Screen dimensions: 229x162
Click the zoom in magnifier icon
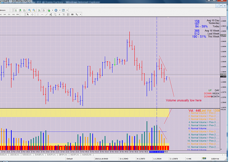click(30, 10)
